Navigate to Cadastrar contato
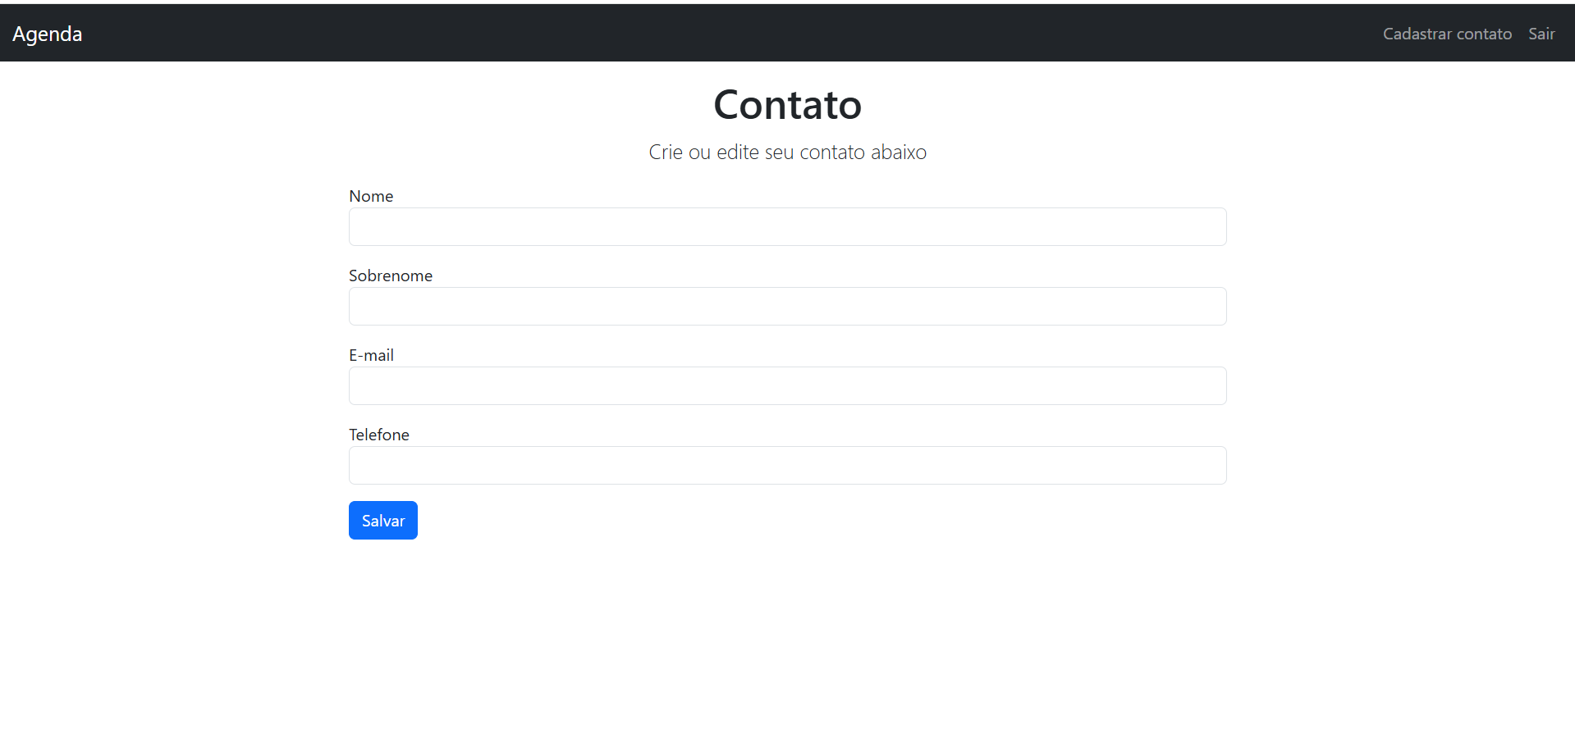 coord(1447,34)
